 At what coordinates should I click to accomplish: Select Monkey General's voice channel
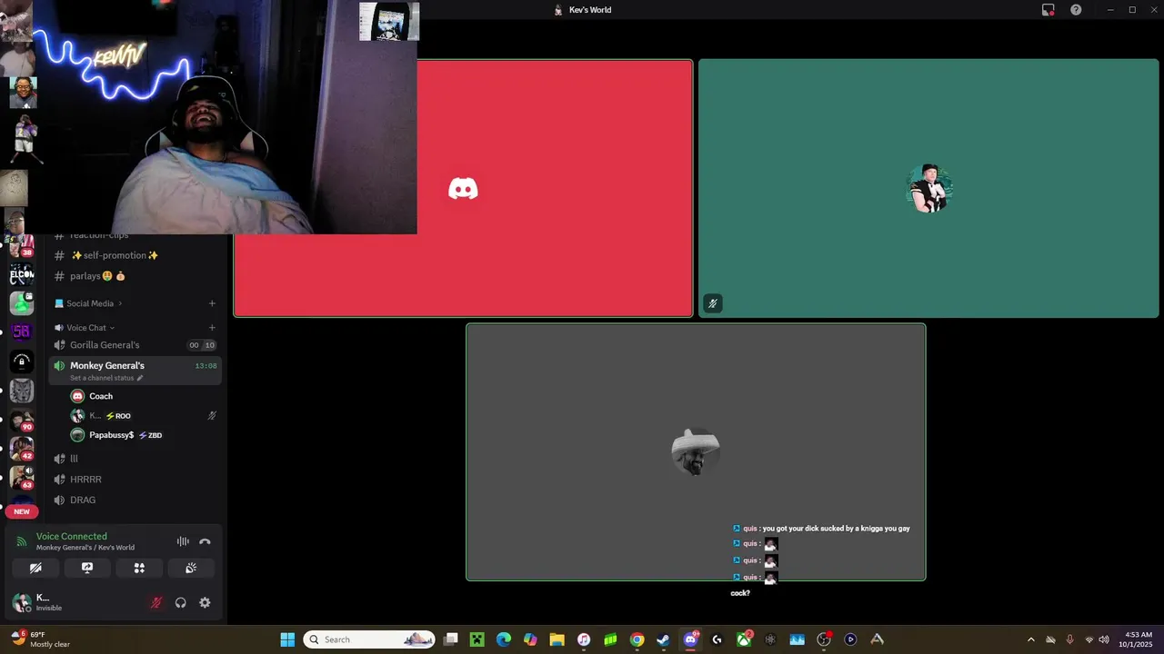coord(135,370)
